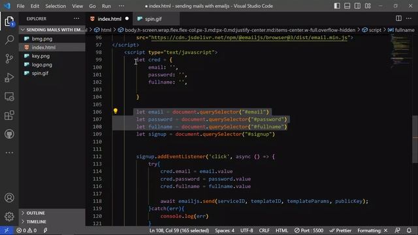Open the Run menu
Screen dimensions: 418x235
click(x=106, y=6)
